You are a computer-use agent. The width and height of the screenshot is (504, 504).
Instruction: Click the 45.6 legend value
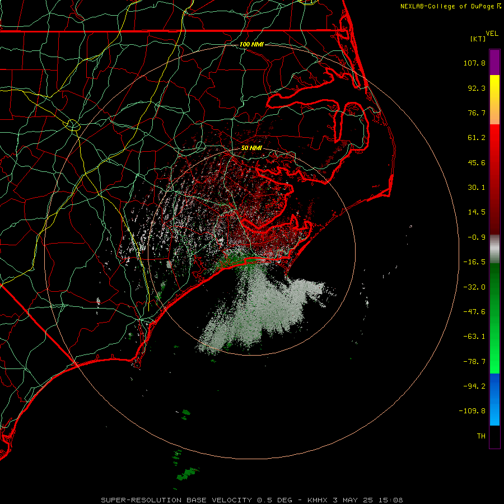[x=477, y=162]
